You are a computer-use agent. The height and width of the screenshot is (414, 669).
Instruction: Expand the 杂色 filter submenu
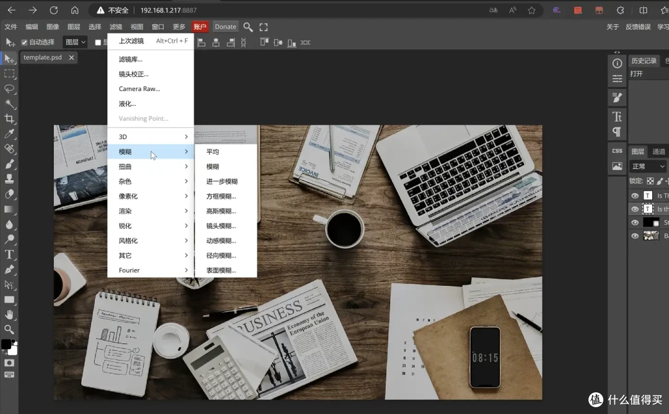point(151,181)
